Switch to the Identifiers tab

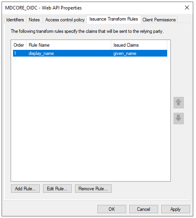15,20
